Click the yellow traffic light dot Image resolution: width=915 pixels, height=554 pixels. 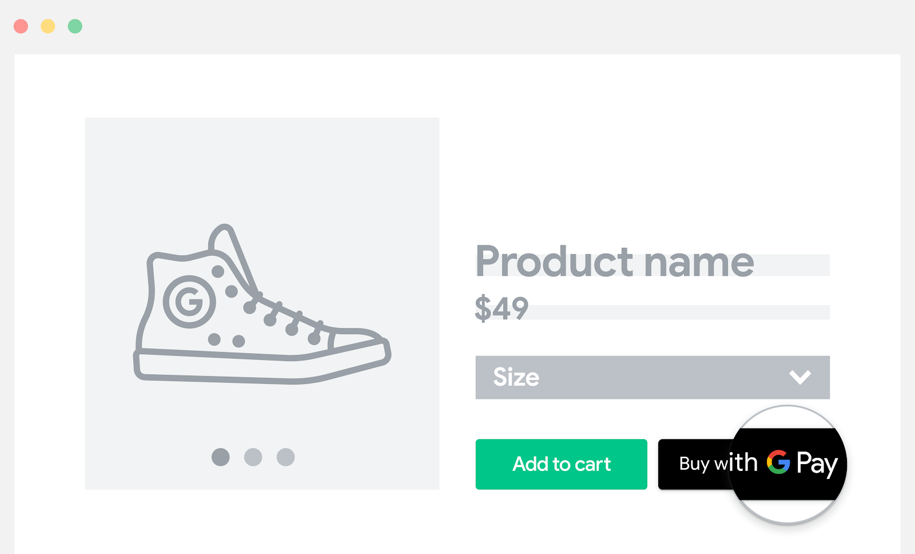[x=48, y=26]
